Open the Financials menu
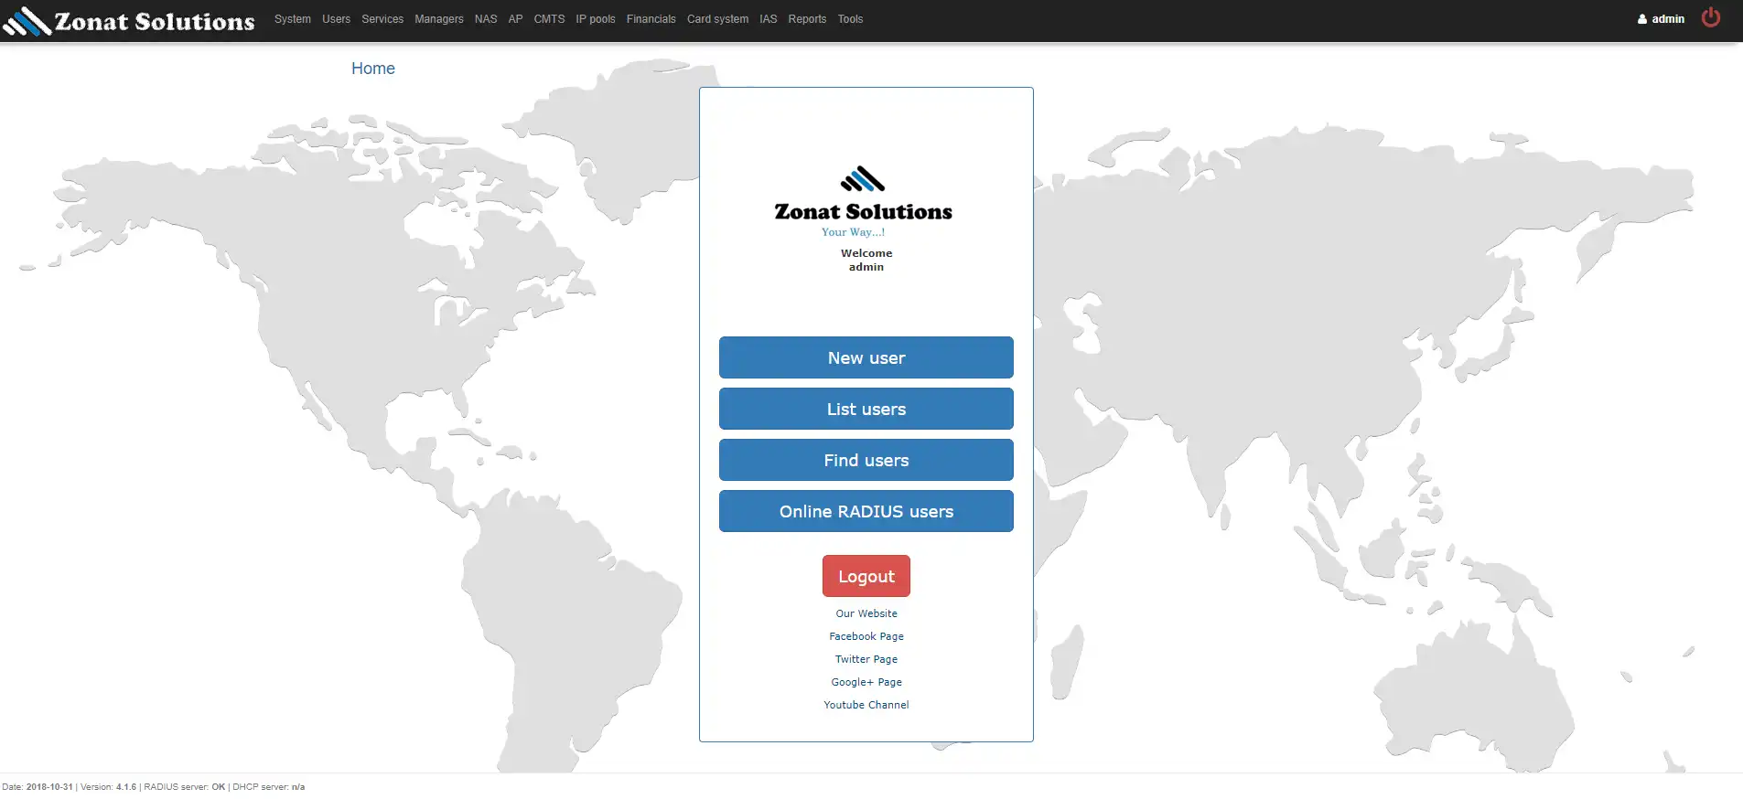Screen dimensions: 1743x799 [x=651, y=19]
